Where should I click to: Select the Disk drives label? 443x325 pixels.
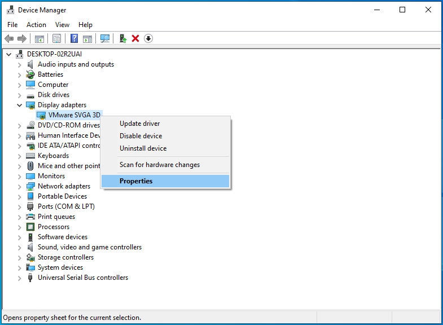point(54,95)
